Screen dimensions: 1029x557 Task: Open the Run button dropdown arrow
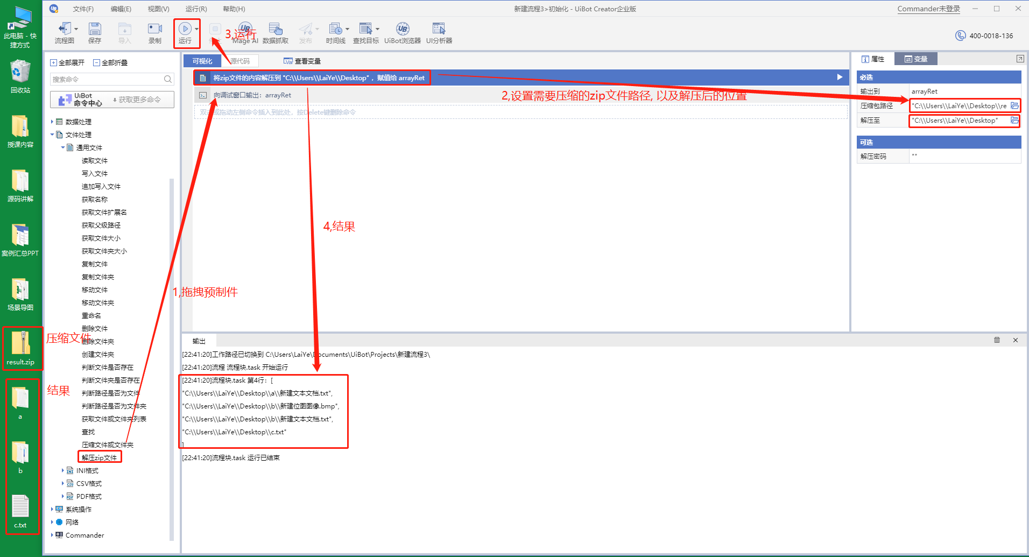pyautogui.click(x=197, y=29)
